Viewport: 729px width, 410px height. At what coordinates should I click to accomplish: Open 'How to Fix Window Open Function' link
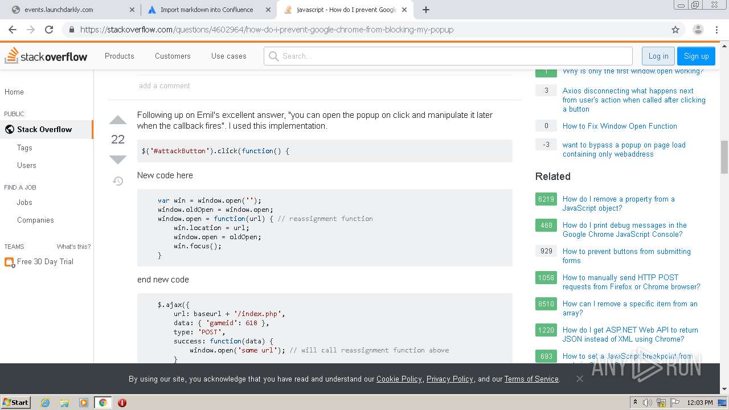pos(620,126)
